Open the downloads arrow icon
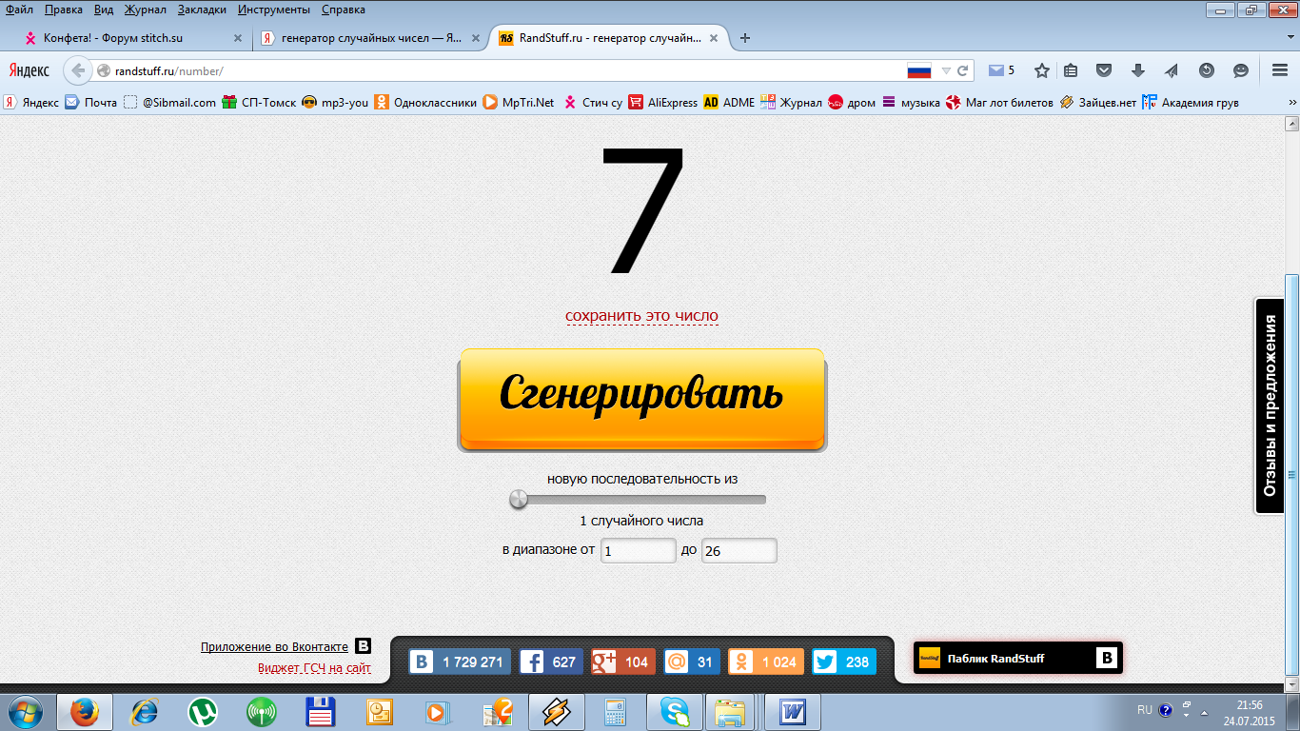This screenshot has width=1300, height=731. tap(1137, 70)
